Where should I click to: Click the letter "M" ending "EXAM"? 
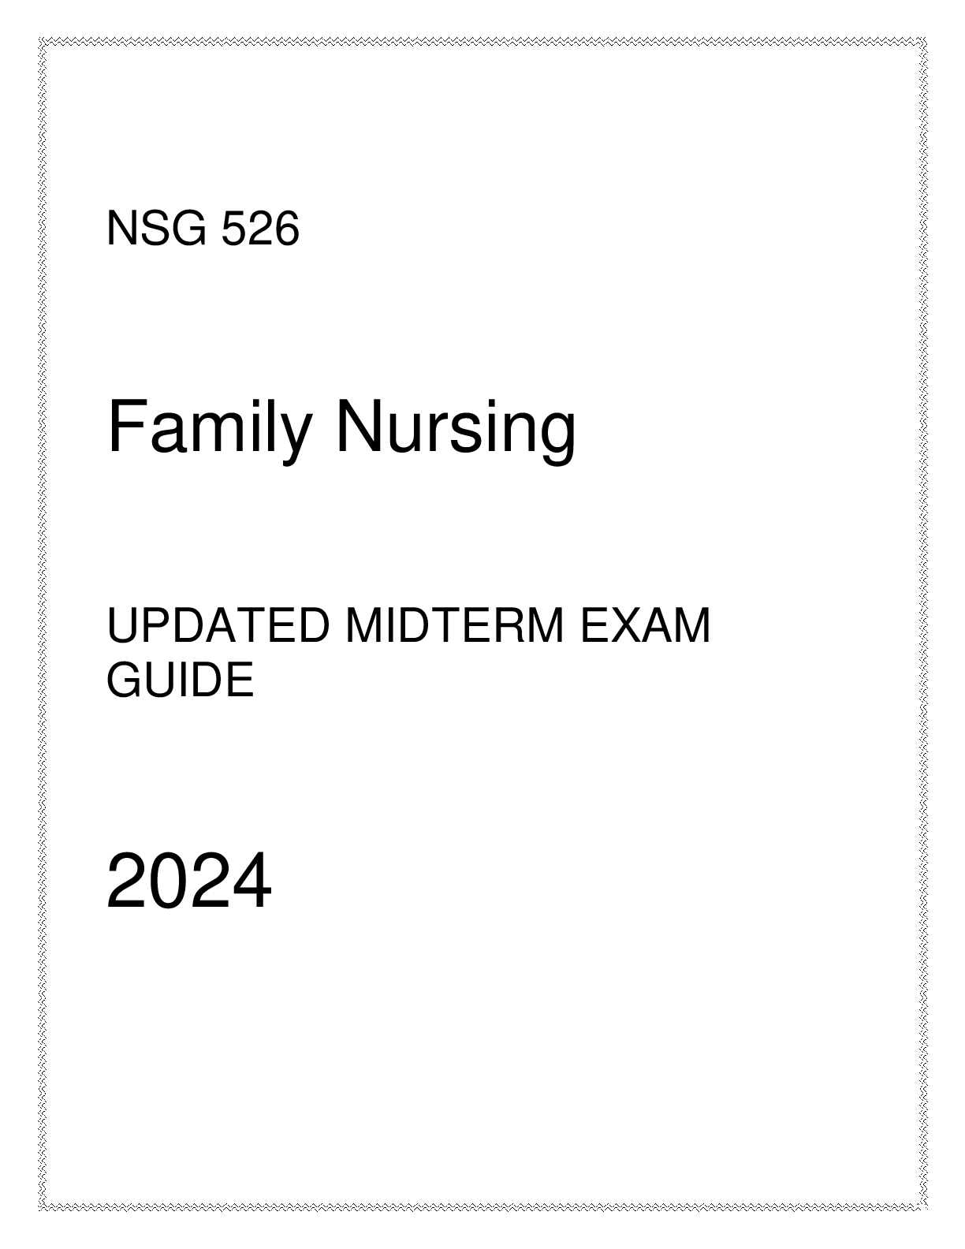click(x=692, y=627)
